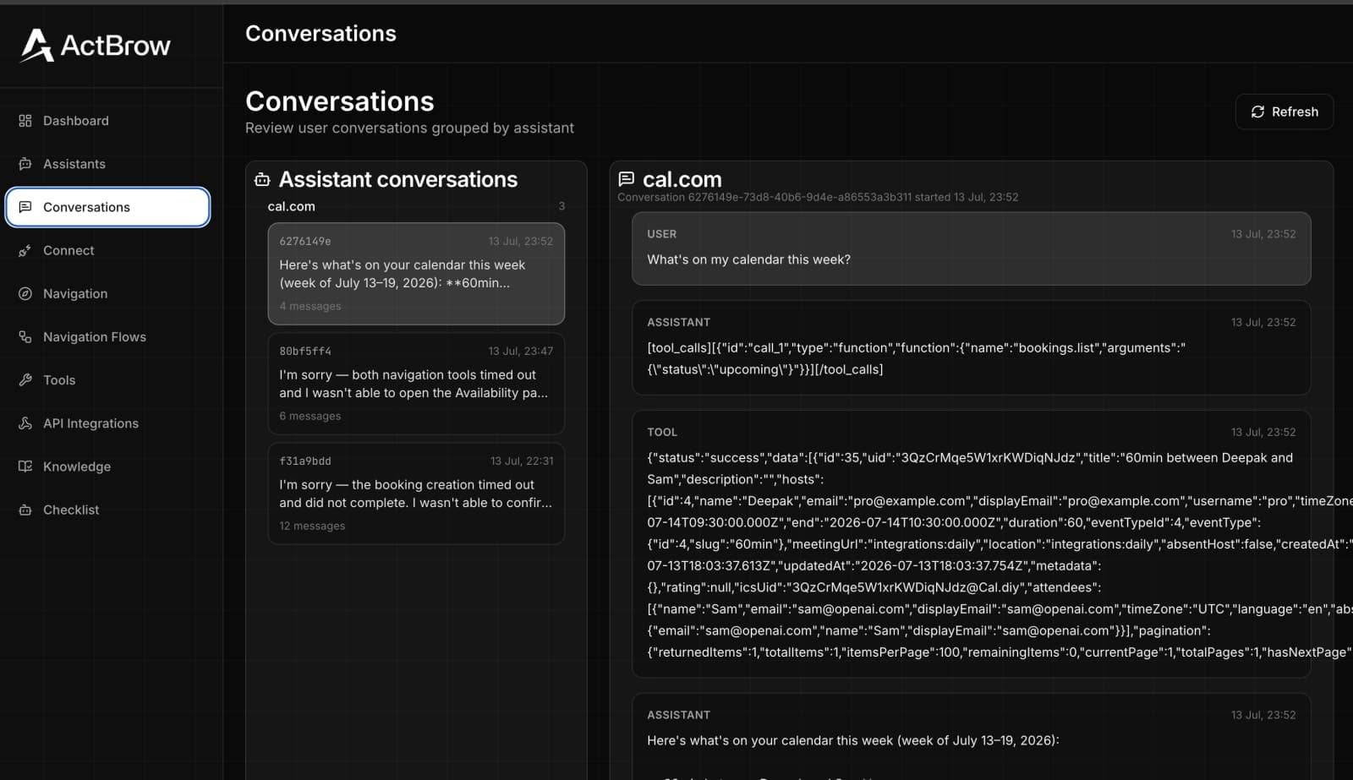Image resolution: width=1353 pixels, height=780 pixels.
Task: Go to Assistants section
Action: coord(107,164)
